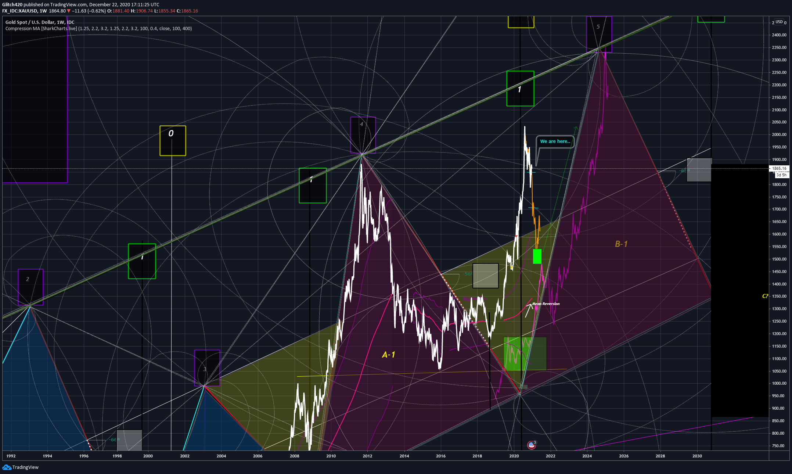
Task: Select the 'B-1' pattern label
Action: click(621, 244)
